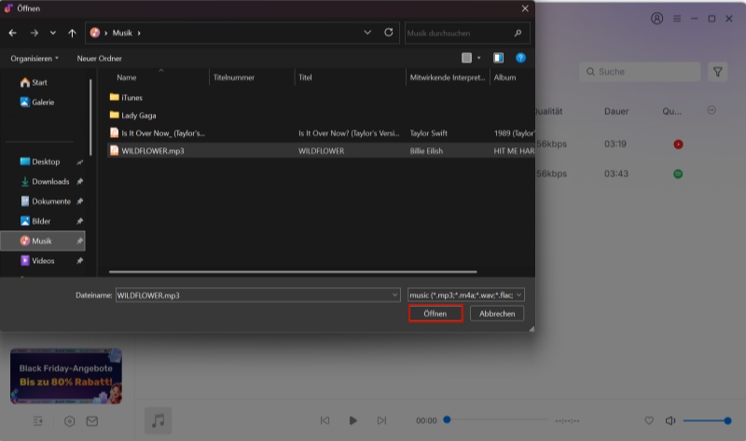Mute the volume speaker icon
746x441 pixels.
tap(670, 420)
